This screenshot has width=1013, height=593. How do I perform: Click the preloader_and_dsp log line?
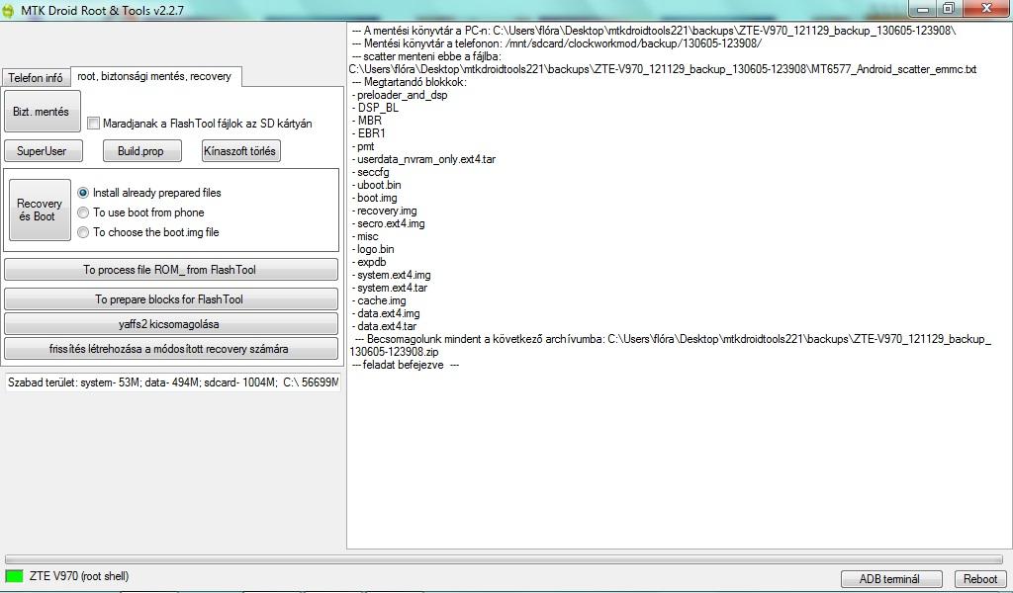[400, 95]
